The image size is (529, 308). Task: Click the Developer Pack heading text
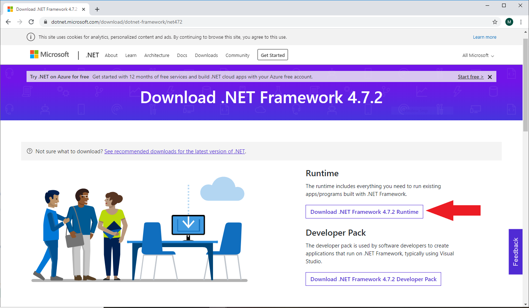coord(336,233)
